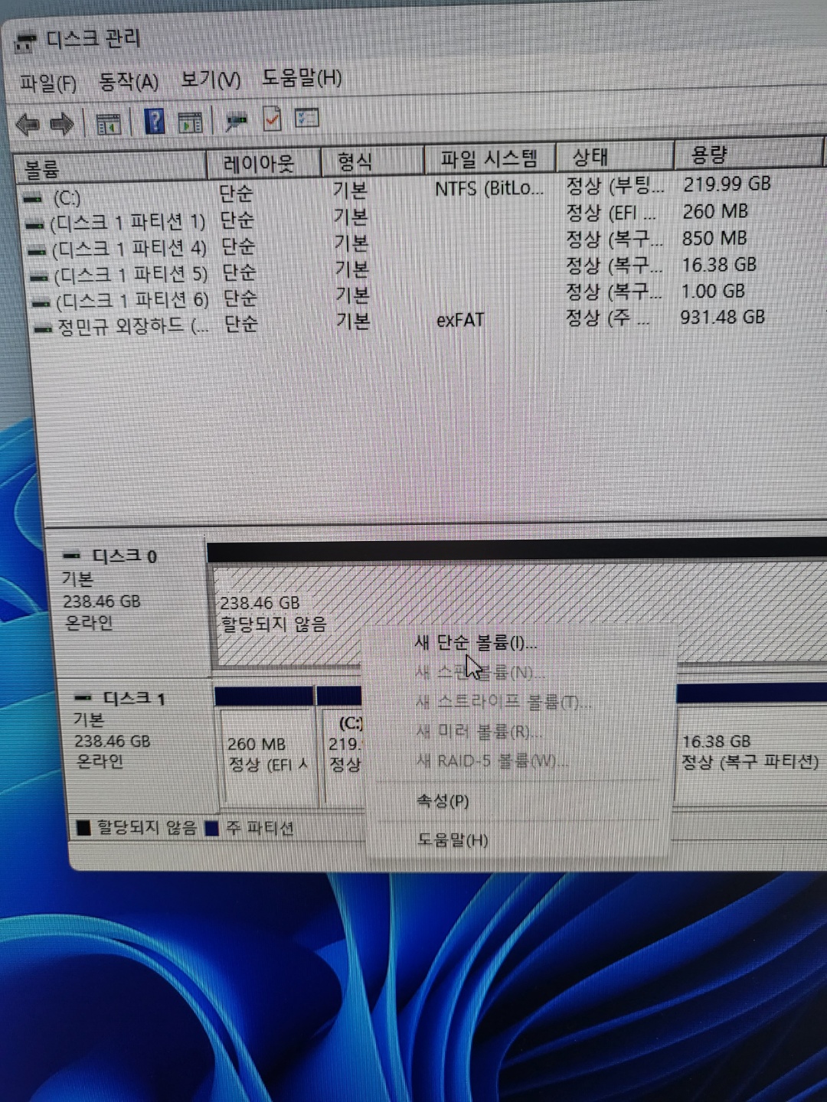This screenshot has width=827, height=1102.
Task: Click the 정민규 외장하드 volume name
Action: [132, 327]
